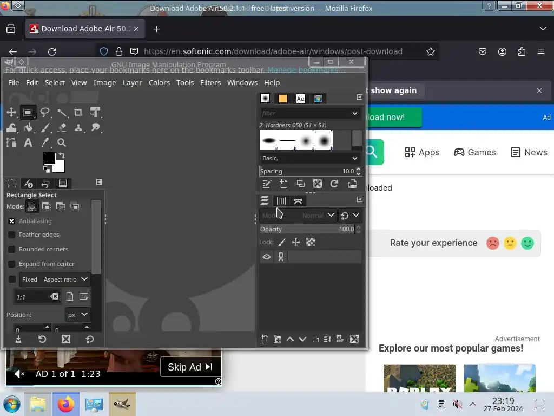Select the Paths tool
Screen dimensions: 554x416
click(11, 142)
